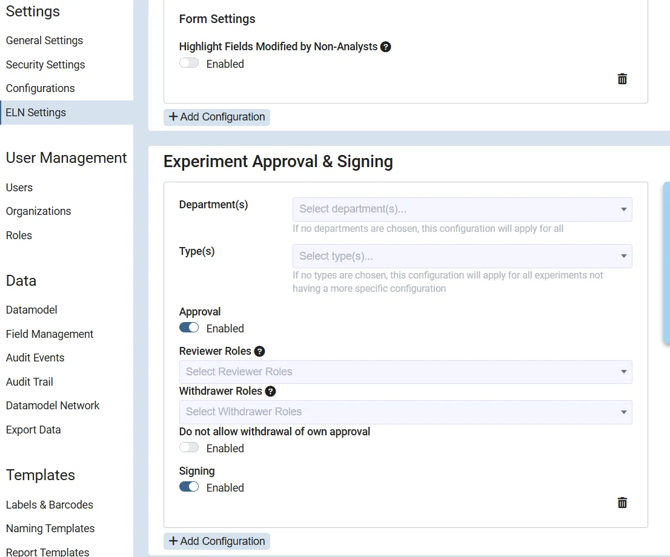Enable Do not allow withdrawal of own approval
Screen dimensions: 670x557
point(189,447)
